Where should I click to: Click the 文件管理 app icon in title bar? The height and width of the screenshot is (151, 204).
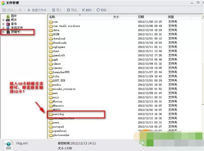3,3
